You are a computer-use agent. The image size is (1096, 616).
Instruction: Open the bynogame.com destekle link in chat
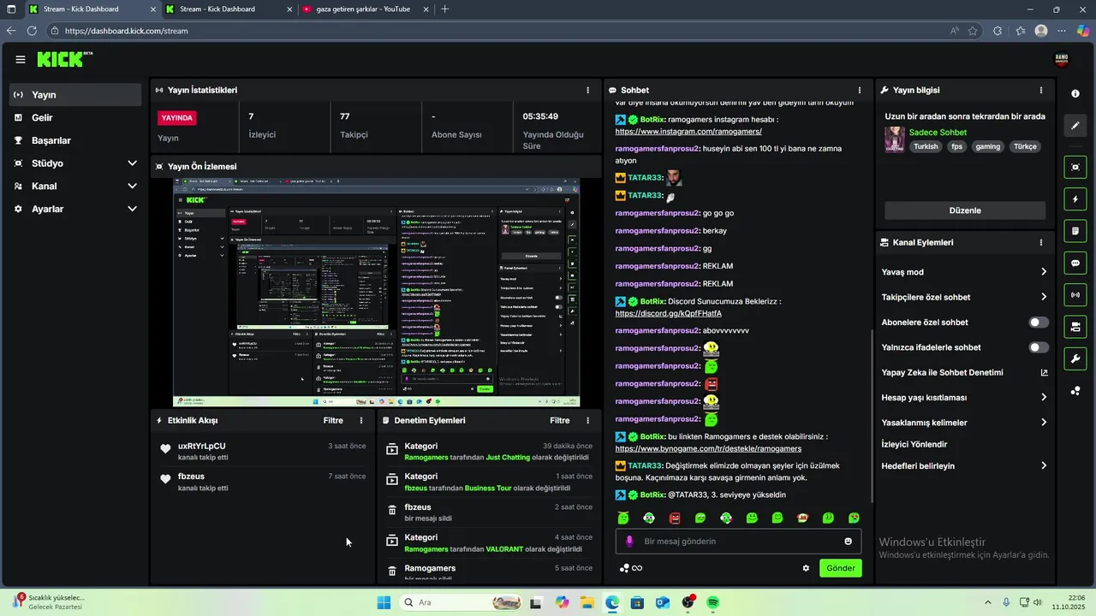(708, 448)
